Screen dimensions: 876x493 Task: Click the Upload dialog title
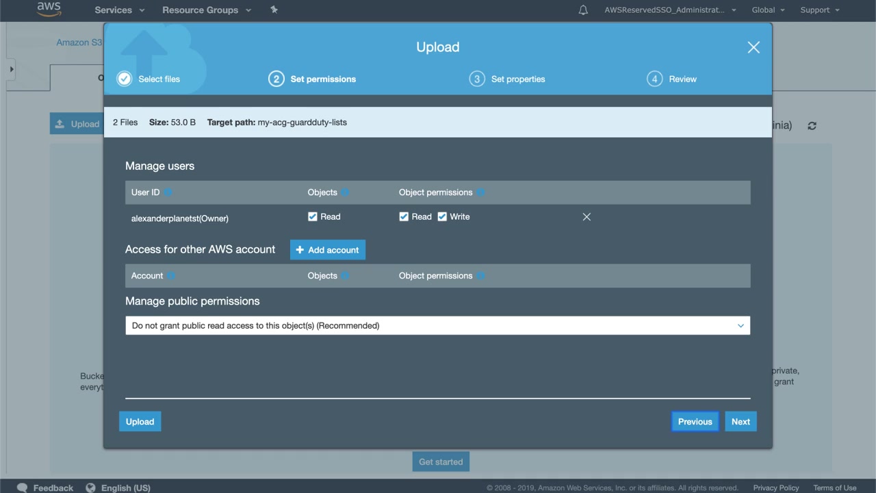(x=438, y=47)
